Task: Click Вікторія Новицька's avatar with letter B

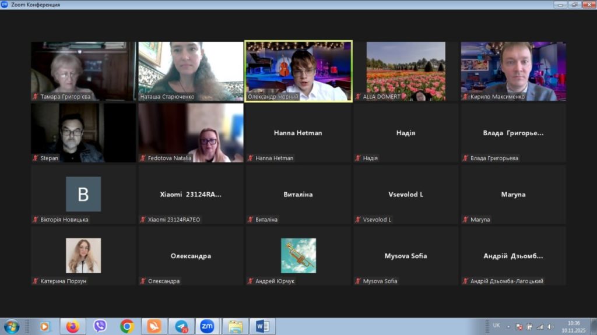Action: 83,194
